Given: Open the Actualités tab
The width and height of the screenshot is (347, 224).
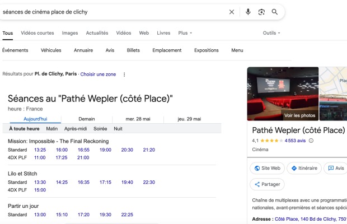Looking at the screenshot, I should 97,33.
